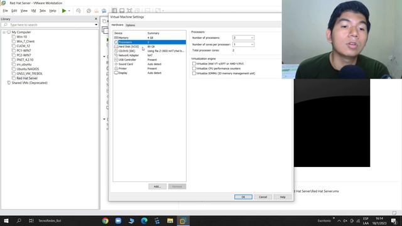The height and width of the screenshot is (226, 402).
Task: Click the revert to snapshot icon
Action: (96, 11)
